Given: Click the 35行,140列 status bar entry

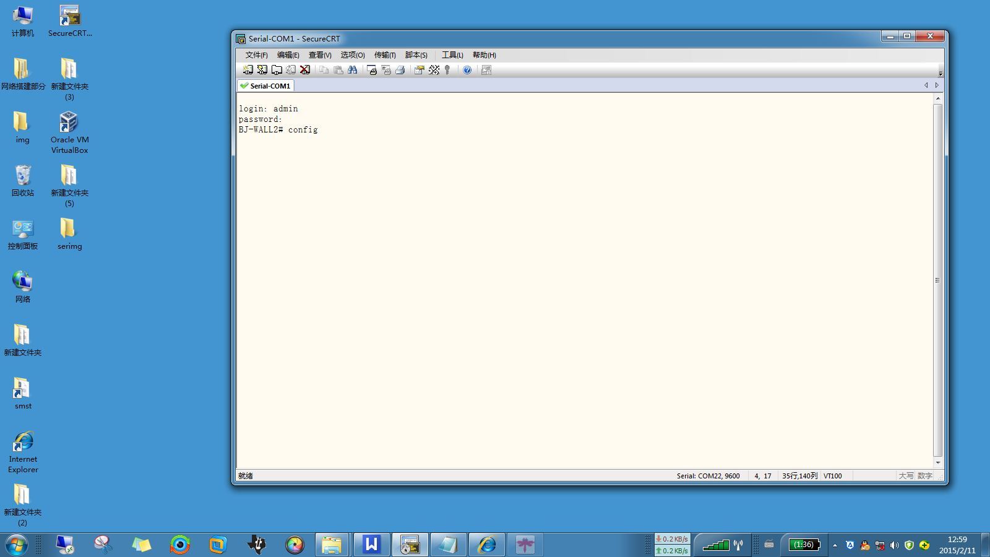Looking at the screenshot, I should pos(799,476).
